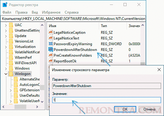Cancel the edit with Отмена
This screenshot has height=116, width=164.
pos(150,109)
